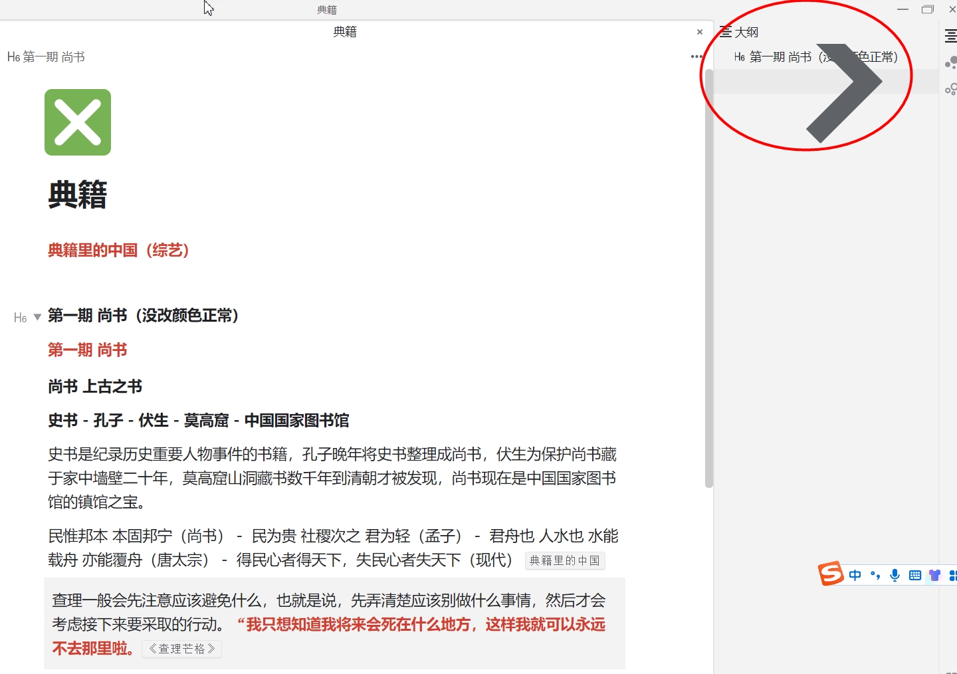
Task: Open the Sogou skin shirt icon
Action: 935,575
